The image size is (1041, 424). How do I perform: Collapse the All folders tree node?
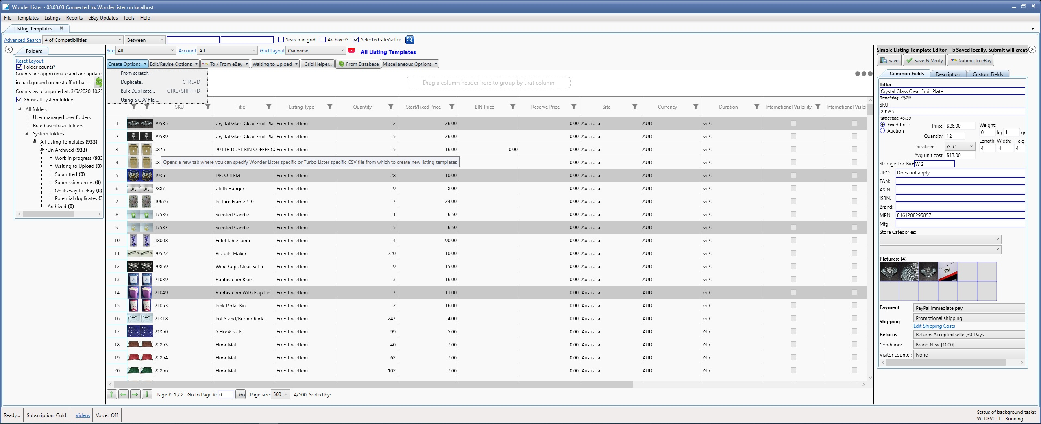pos(20,109)
